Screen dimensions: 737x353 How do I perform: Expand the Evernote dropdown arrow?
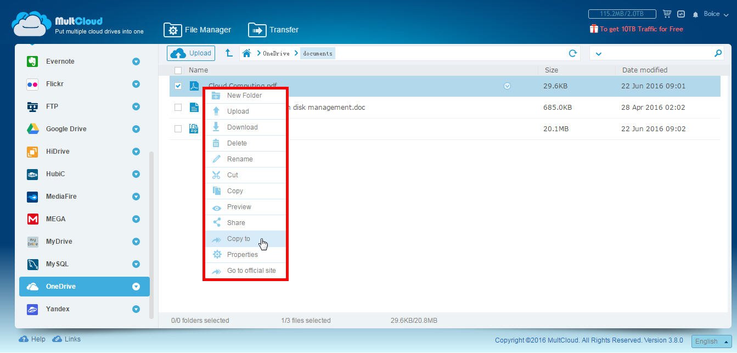click(136, 61)
